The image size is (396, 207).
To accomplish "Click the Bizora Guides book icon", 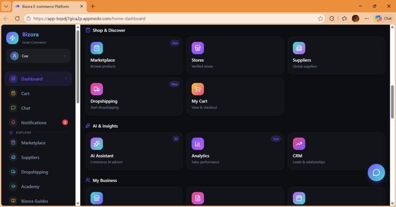I will click(x=13, y=201).
